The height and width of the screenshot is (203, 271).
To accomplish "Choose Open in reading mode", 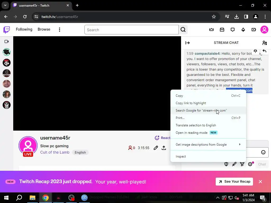I will [208, 133].
